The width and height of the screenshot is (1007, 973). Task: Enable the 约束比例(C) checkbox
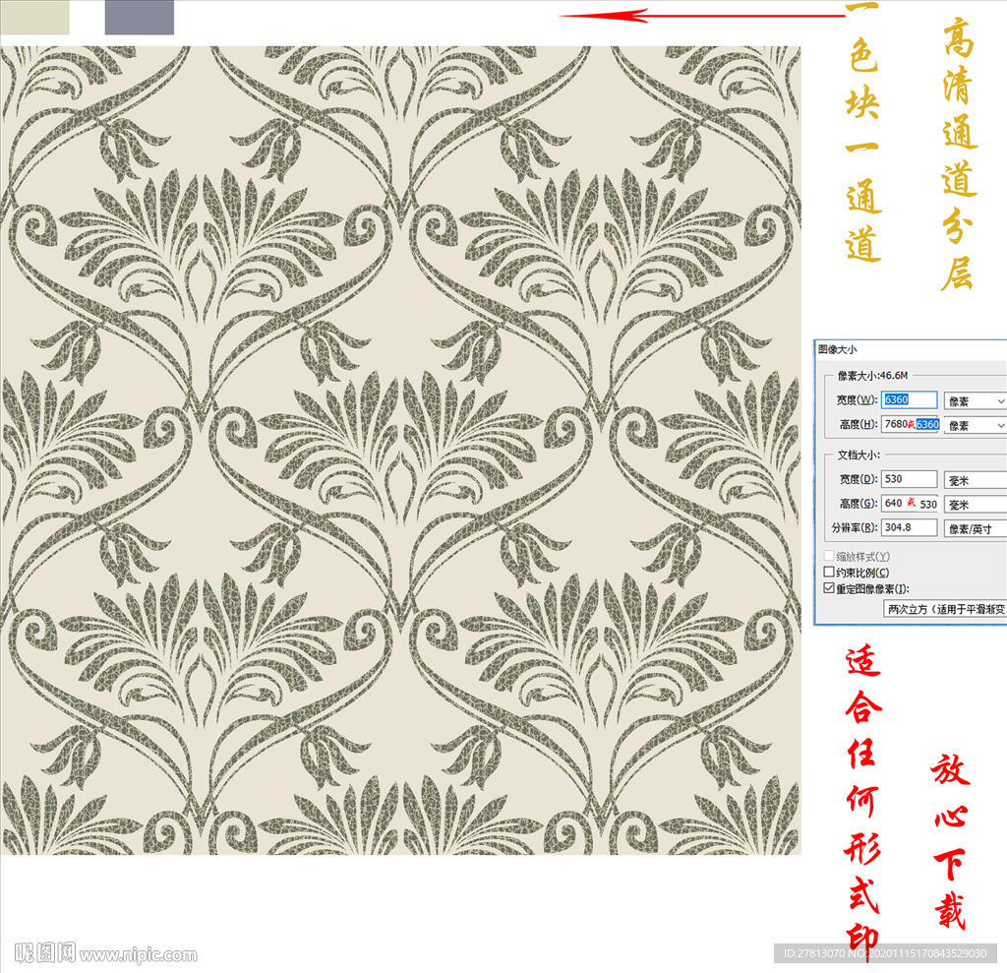pyautogui.click(x=828, y=572)
